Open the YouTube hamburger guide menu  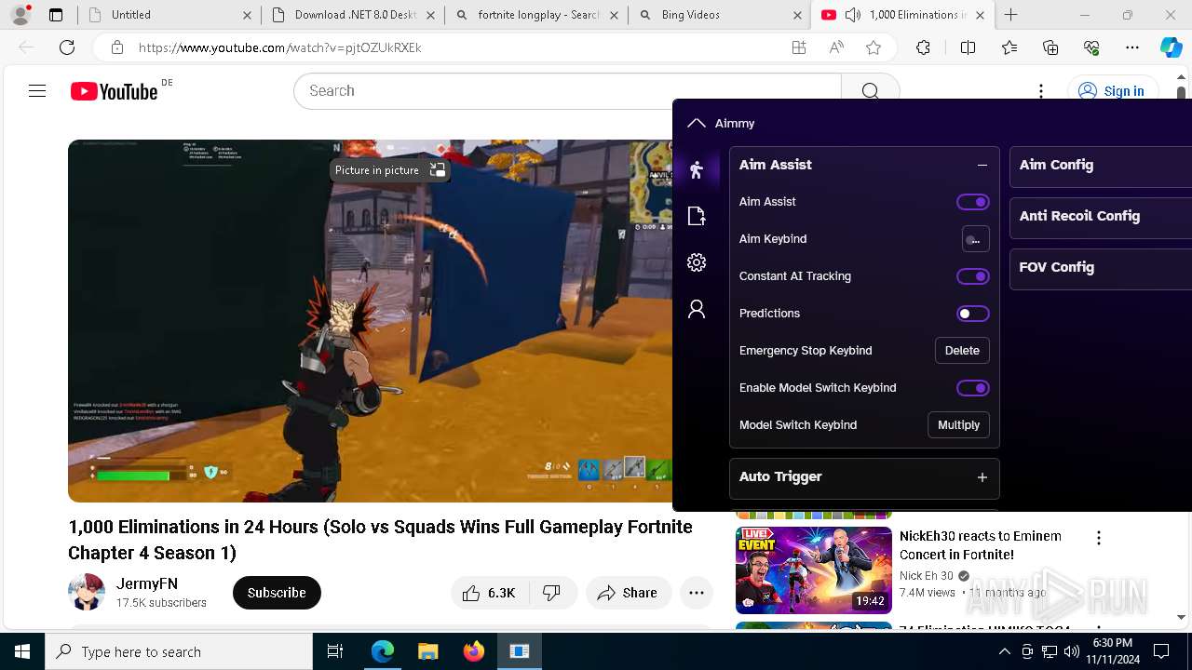click(37, 91)
